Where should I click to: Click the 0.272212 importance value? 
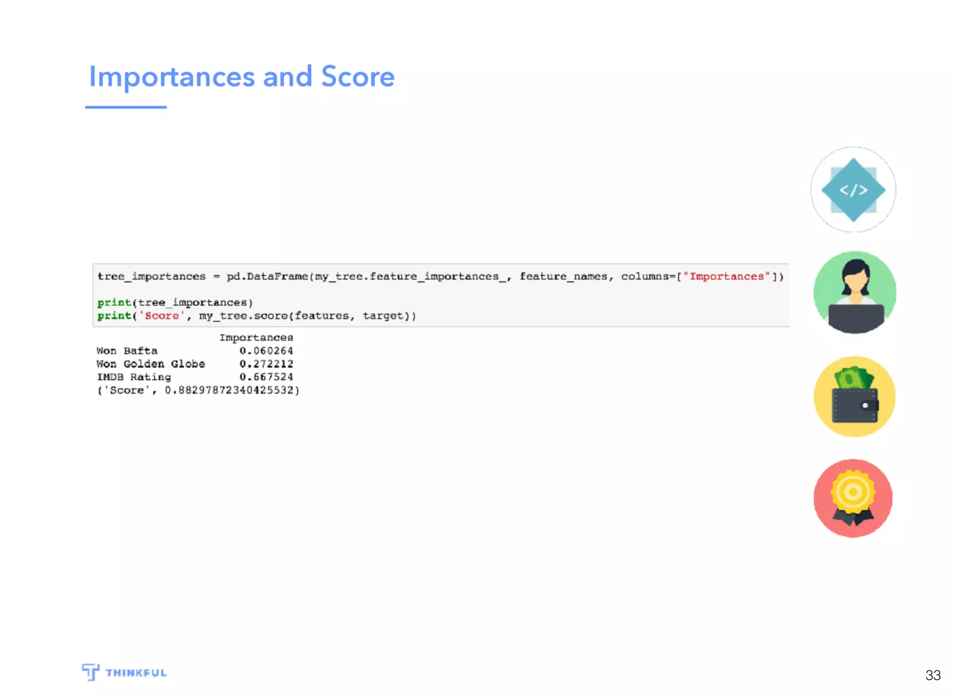pyautogui.click(x=266, y=363)
